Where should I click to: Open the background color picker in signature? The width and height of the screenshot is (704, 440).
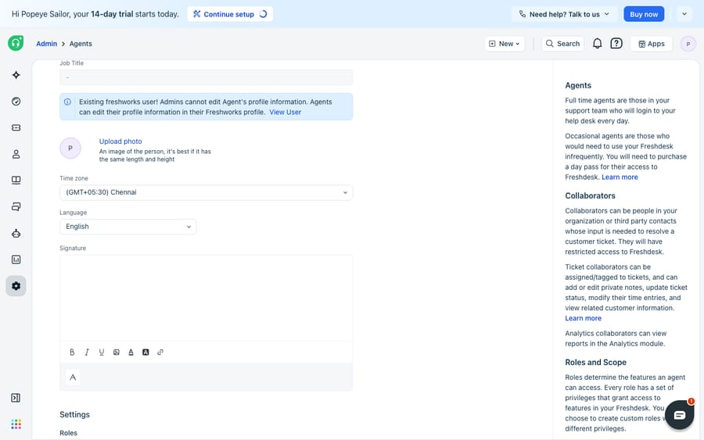click(145, 352)
